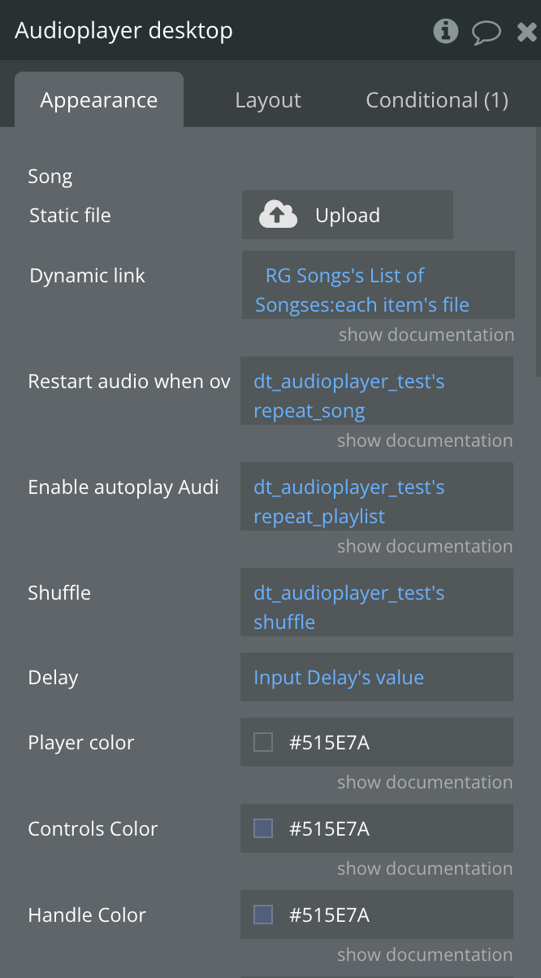Show documentation under Handle Color
This screenshot has height=978, width=541.
425,954
